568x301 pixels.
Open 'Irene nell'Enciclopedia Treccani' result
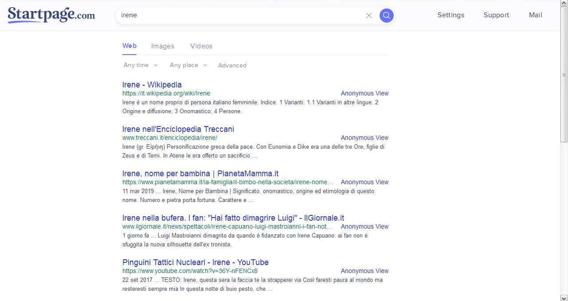pos(178,129)
